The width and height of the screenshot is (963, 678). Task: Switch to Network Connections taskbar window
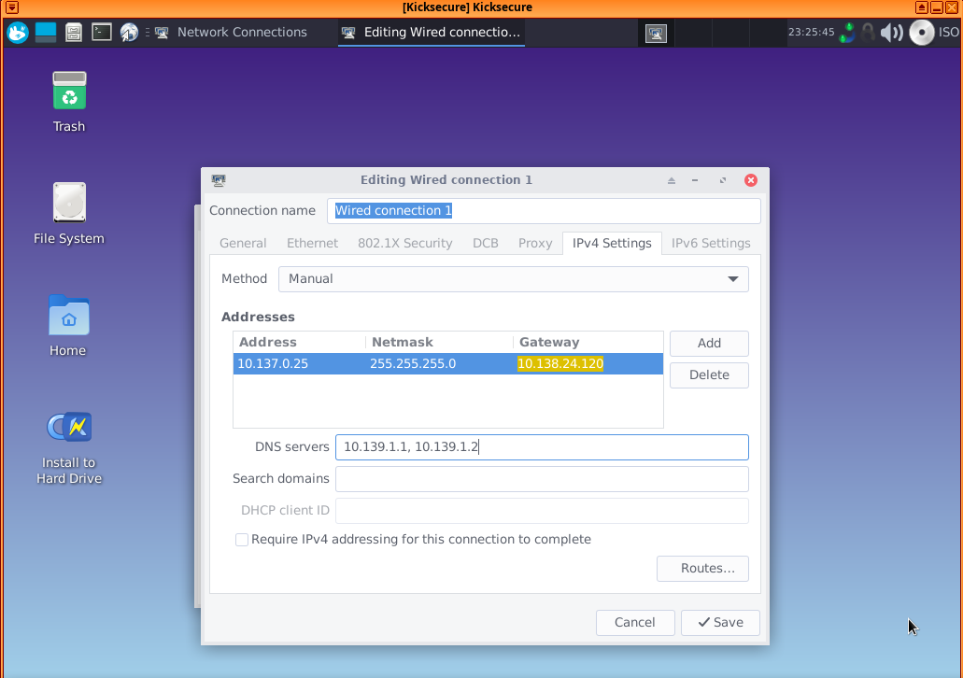coord(231,33)
